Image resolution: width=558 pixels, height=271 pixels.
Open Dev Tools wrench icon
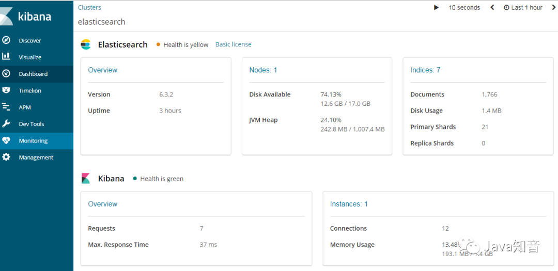6,124
